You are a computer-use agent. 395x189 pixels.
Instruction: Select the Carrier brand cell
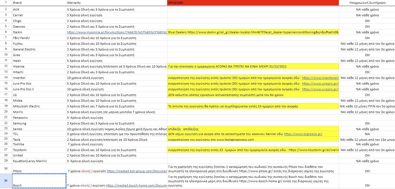[39, 15]
